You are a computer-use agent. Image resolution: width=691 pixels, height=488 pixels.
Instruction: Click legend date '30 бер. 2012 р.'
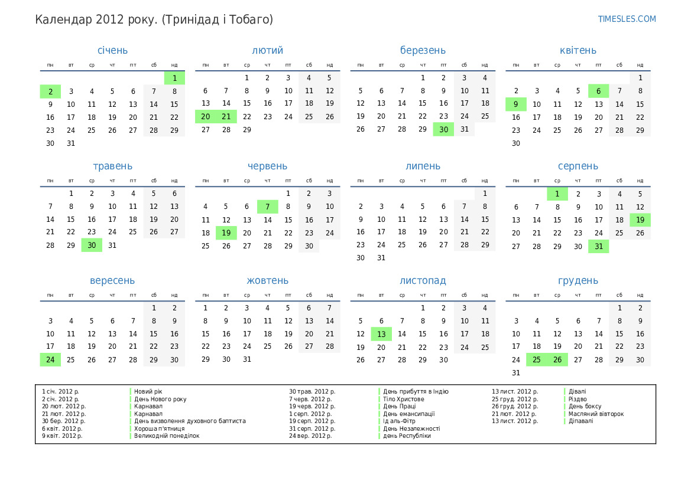coord(63,421)
